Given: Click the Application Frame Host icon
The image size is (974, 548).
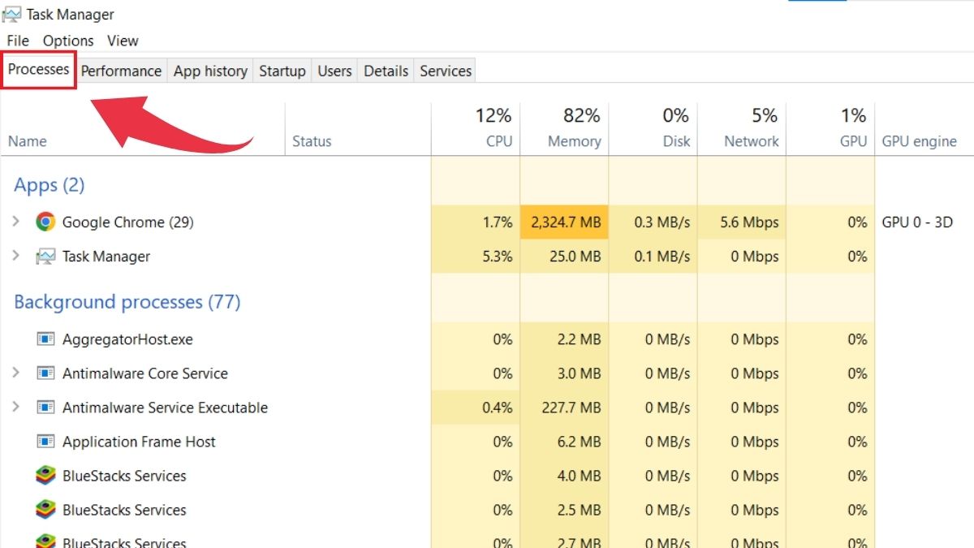Looking at the screenshot, I should coord(45,442).
